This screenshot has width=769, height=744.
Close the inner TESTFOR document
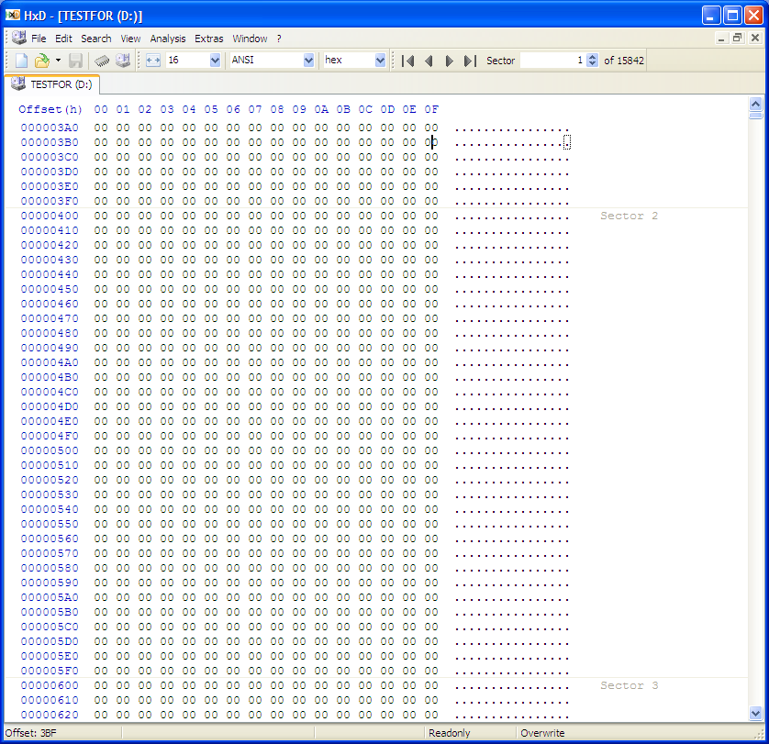coord(755,39)
